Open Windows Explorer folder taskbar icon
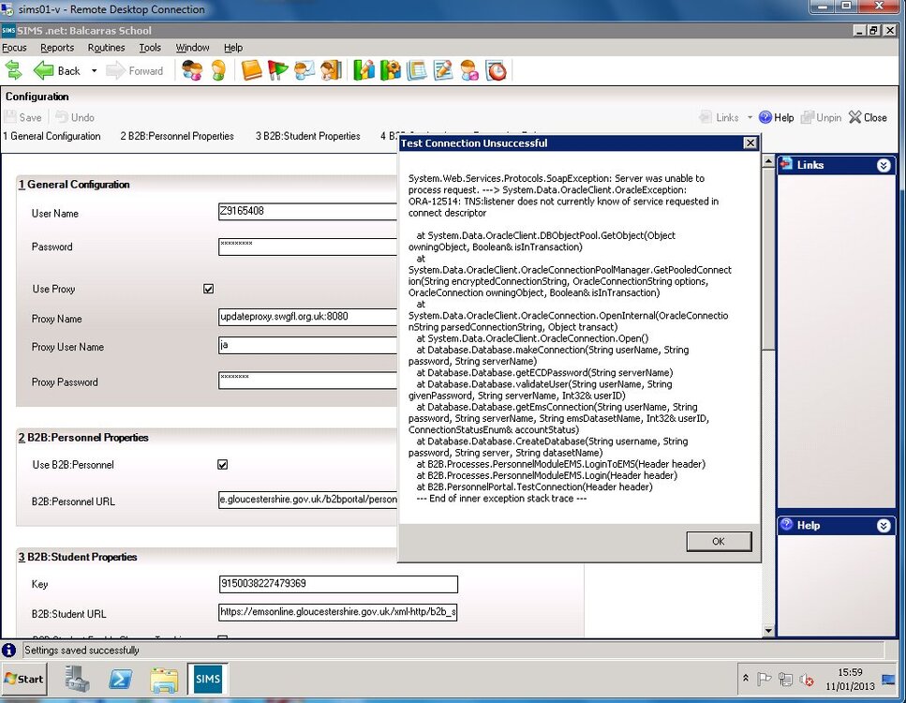 tap(164, 680)
